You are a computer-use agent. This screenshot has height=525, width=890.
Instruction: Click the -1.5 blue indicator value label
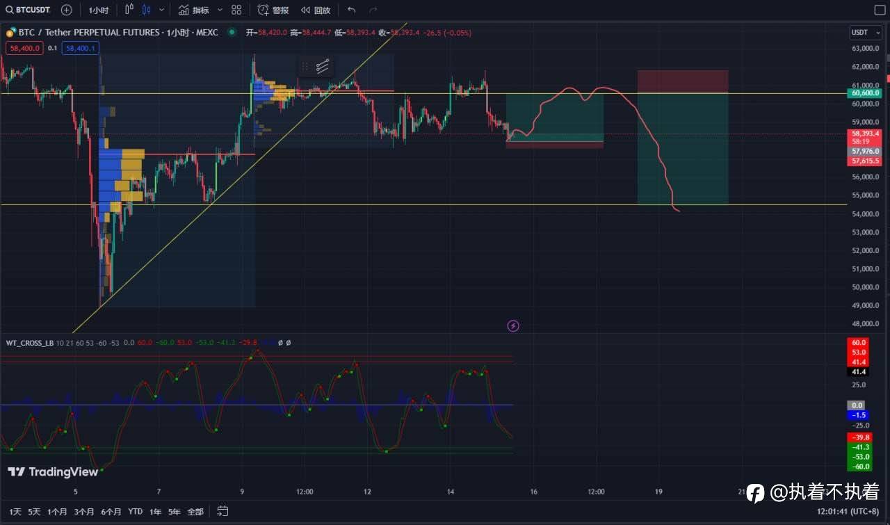tap(859, 415)
